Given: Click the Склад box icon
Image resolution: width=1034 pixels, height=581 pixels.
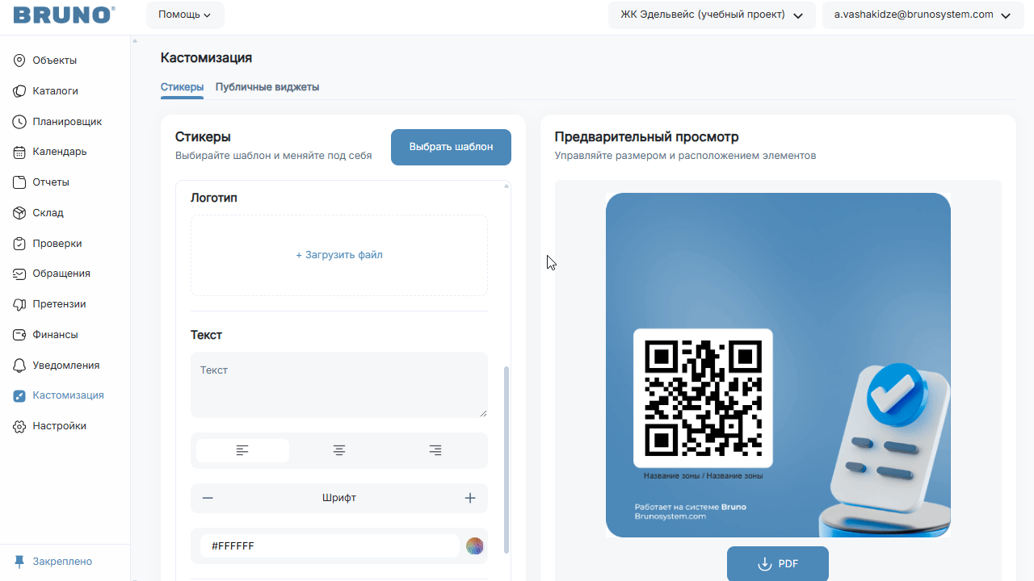Looking at the screenshot, I should (x=20, y=213).
